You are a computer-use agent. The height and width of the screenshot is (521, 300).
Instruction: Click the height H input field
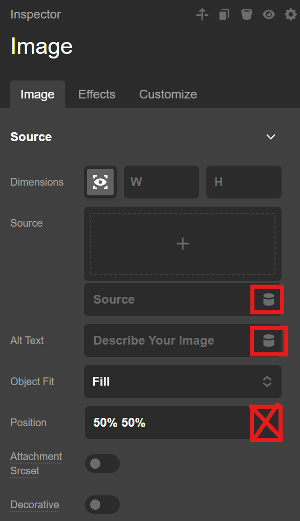tap(244, 182)
